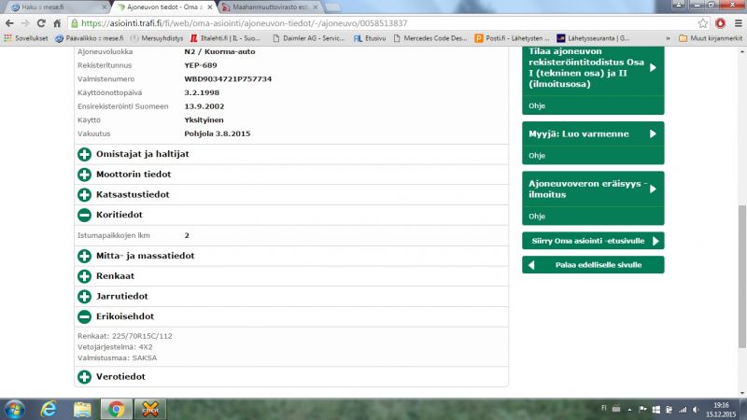This screenshot has width=747, height=420.
Task: Show hidden tray icons arrow
Action: coord(629,410)
